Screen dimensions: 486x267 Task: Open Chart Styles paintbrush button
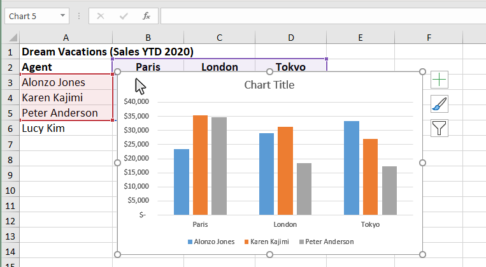click(x=440, y=104)
